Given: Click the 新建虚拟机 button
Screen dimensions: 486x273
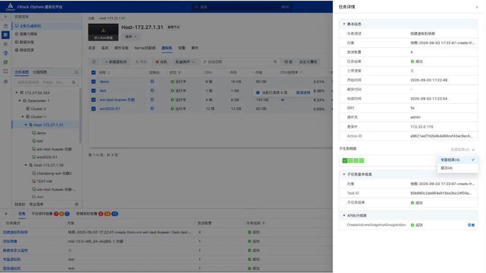Looking at the screenshot, I should (116, 62).
